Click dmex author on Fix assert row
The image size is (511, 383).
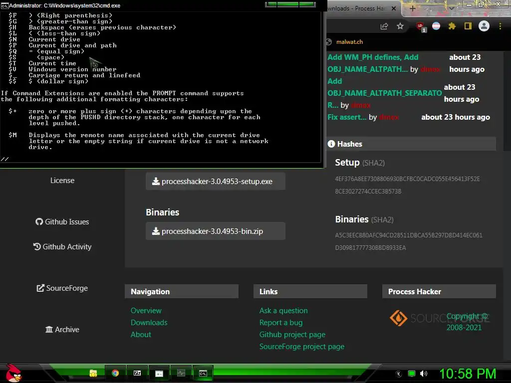(389, 117)
